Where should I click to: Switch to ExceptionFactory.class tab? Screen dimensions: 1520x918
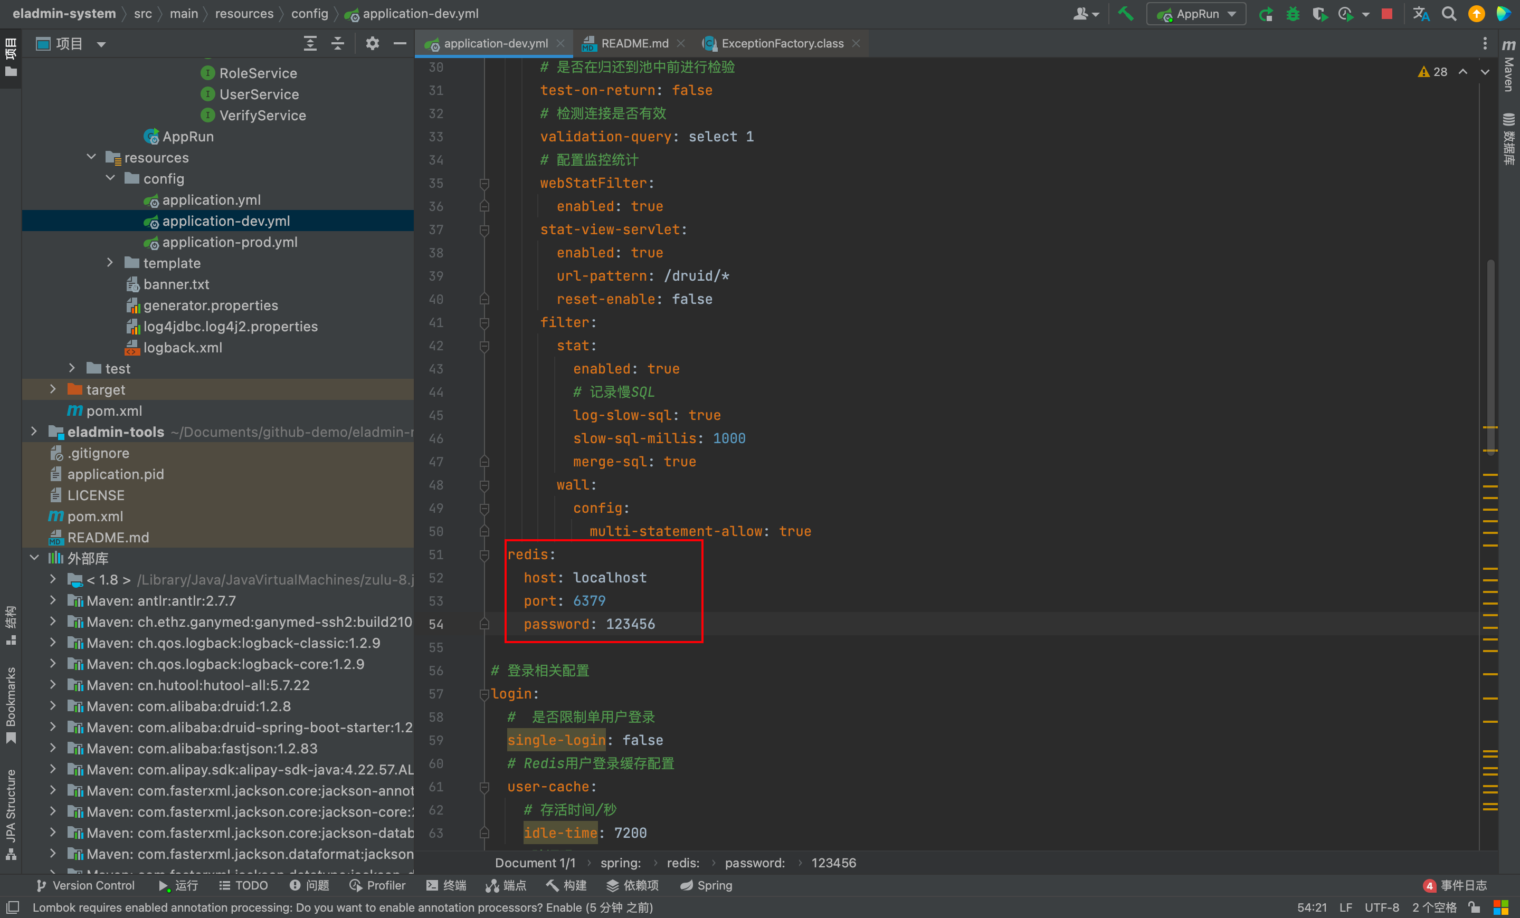coord(782,44)
